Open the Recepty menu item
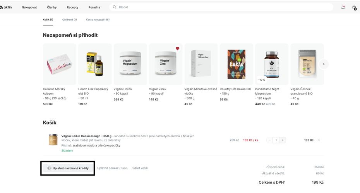The height and width of the screenshot is (193, 360). (72, 7)
